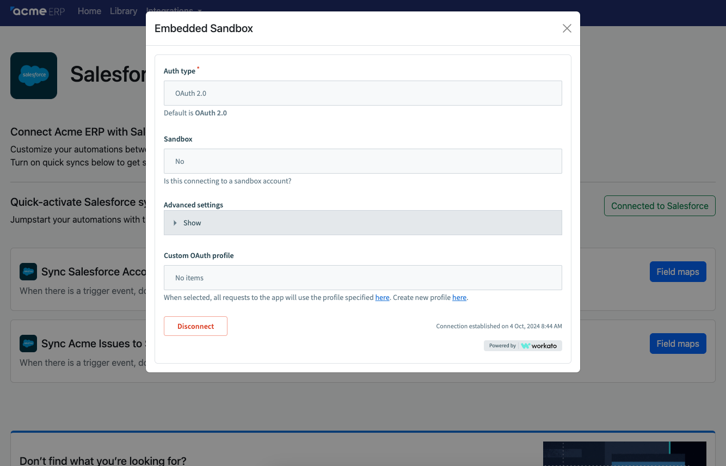Click the Create new profile here link
This screenshot has height=466, width=726.
[x=459, y=297]
